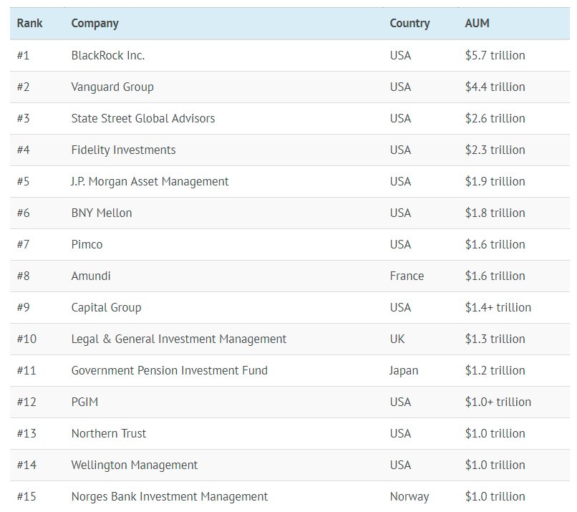Click the $1.2 trillion AUM value

click(x=495, y=371)
